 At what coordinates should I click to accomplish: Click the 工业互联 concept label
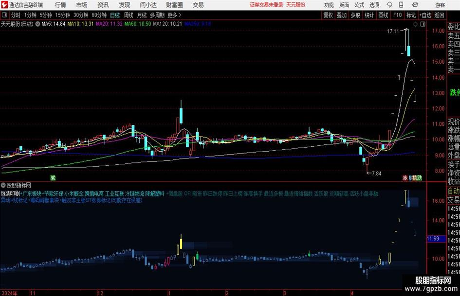114,194
